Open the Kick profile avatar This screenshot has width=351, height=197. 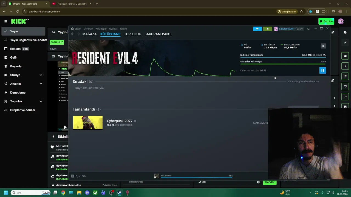tap(341, 21)
